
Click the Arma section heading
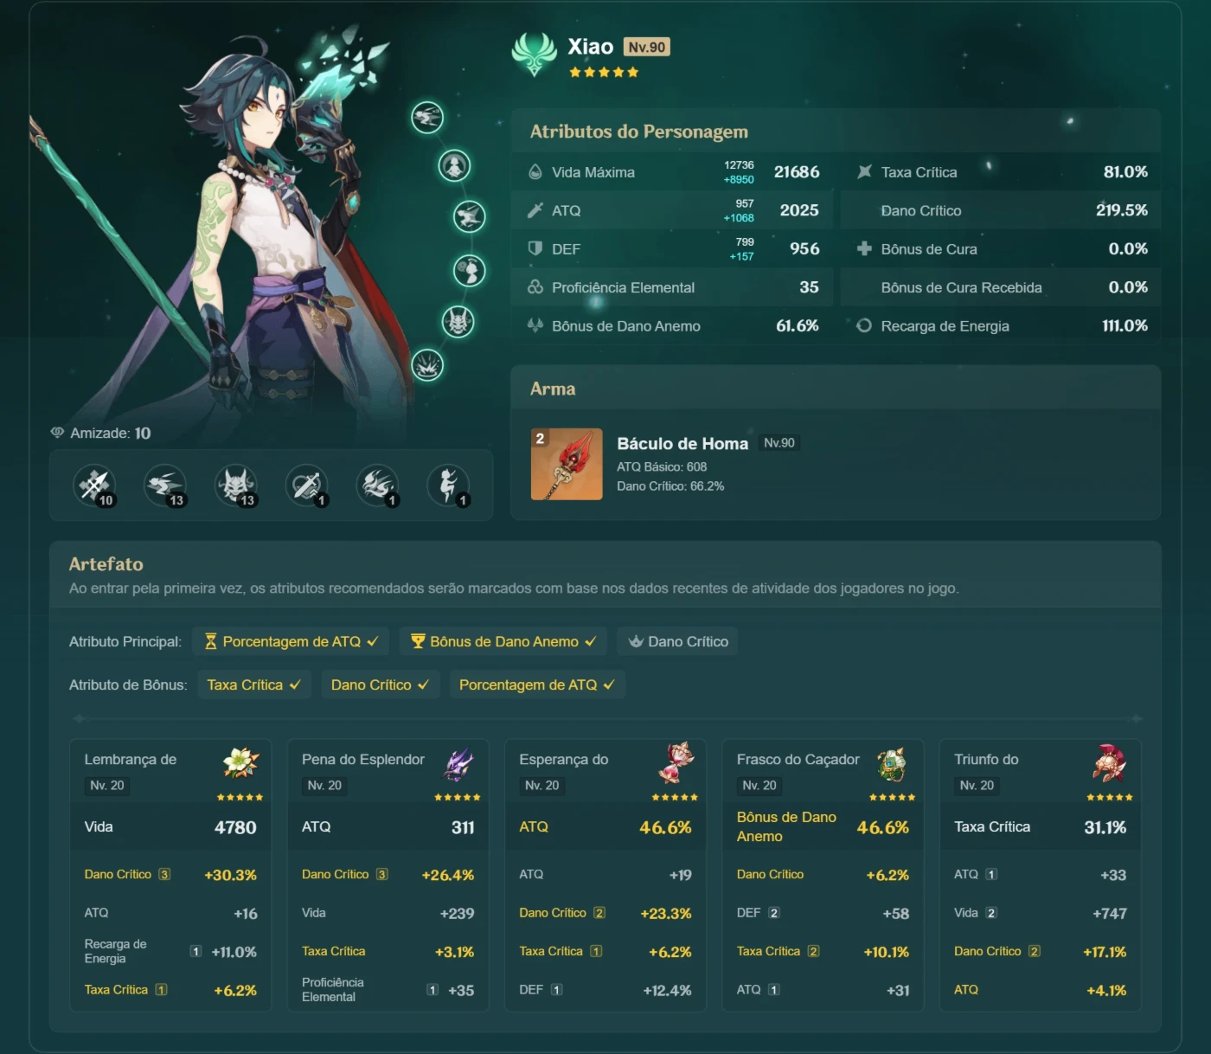(553, 389)
